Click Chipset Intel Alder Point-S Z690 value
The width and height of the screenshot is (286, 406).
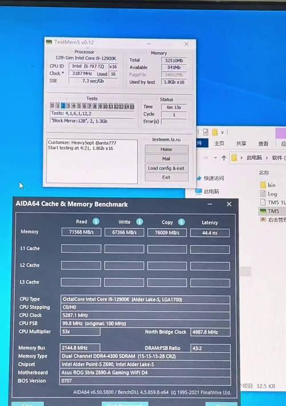click(145, 364)
